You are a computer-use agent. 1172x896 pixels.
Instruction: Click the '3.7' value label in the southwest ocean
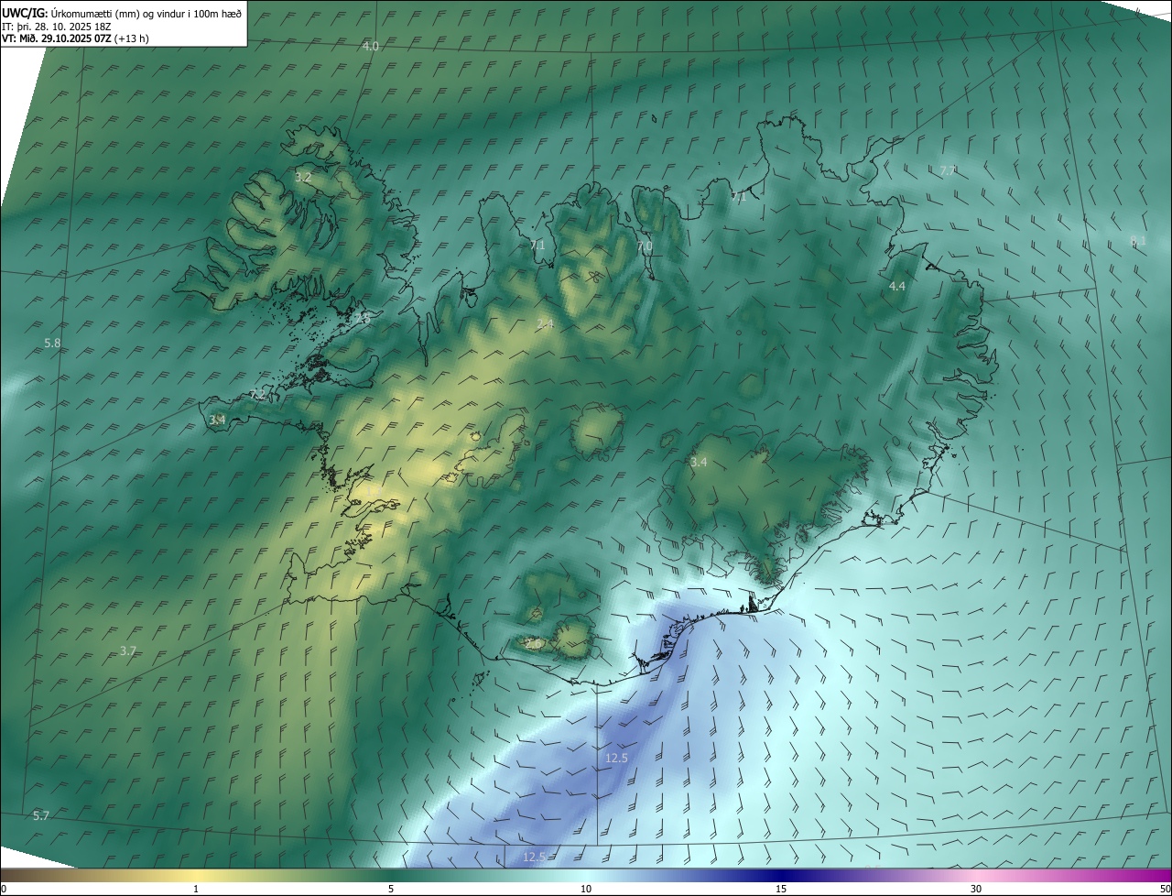pyautogui.click(x=128, y=651)
